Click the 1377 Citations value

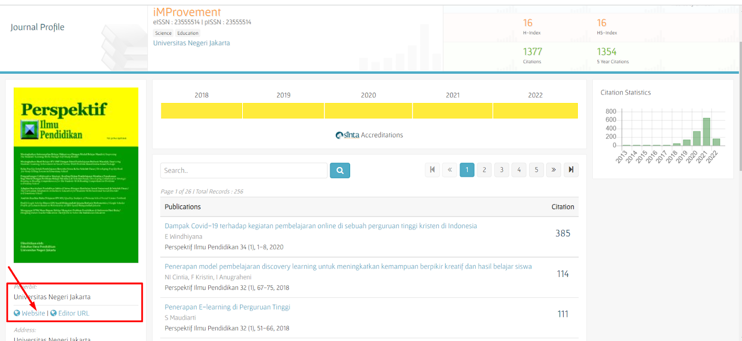532,51
